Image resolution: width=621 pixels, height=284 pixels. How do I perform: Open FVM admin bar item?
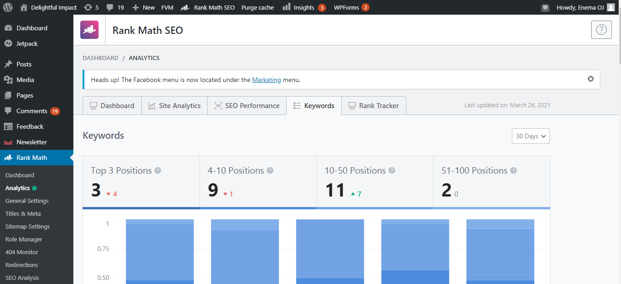point(167,7)
